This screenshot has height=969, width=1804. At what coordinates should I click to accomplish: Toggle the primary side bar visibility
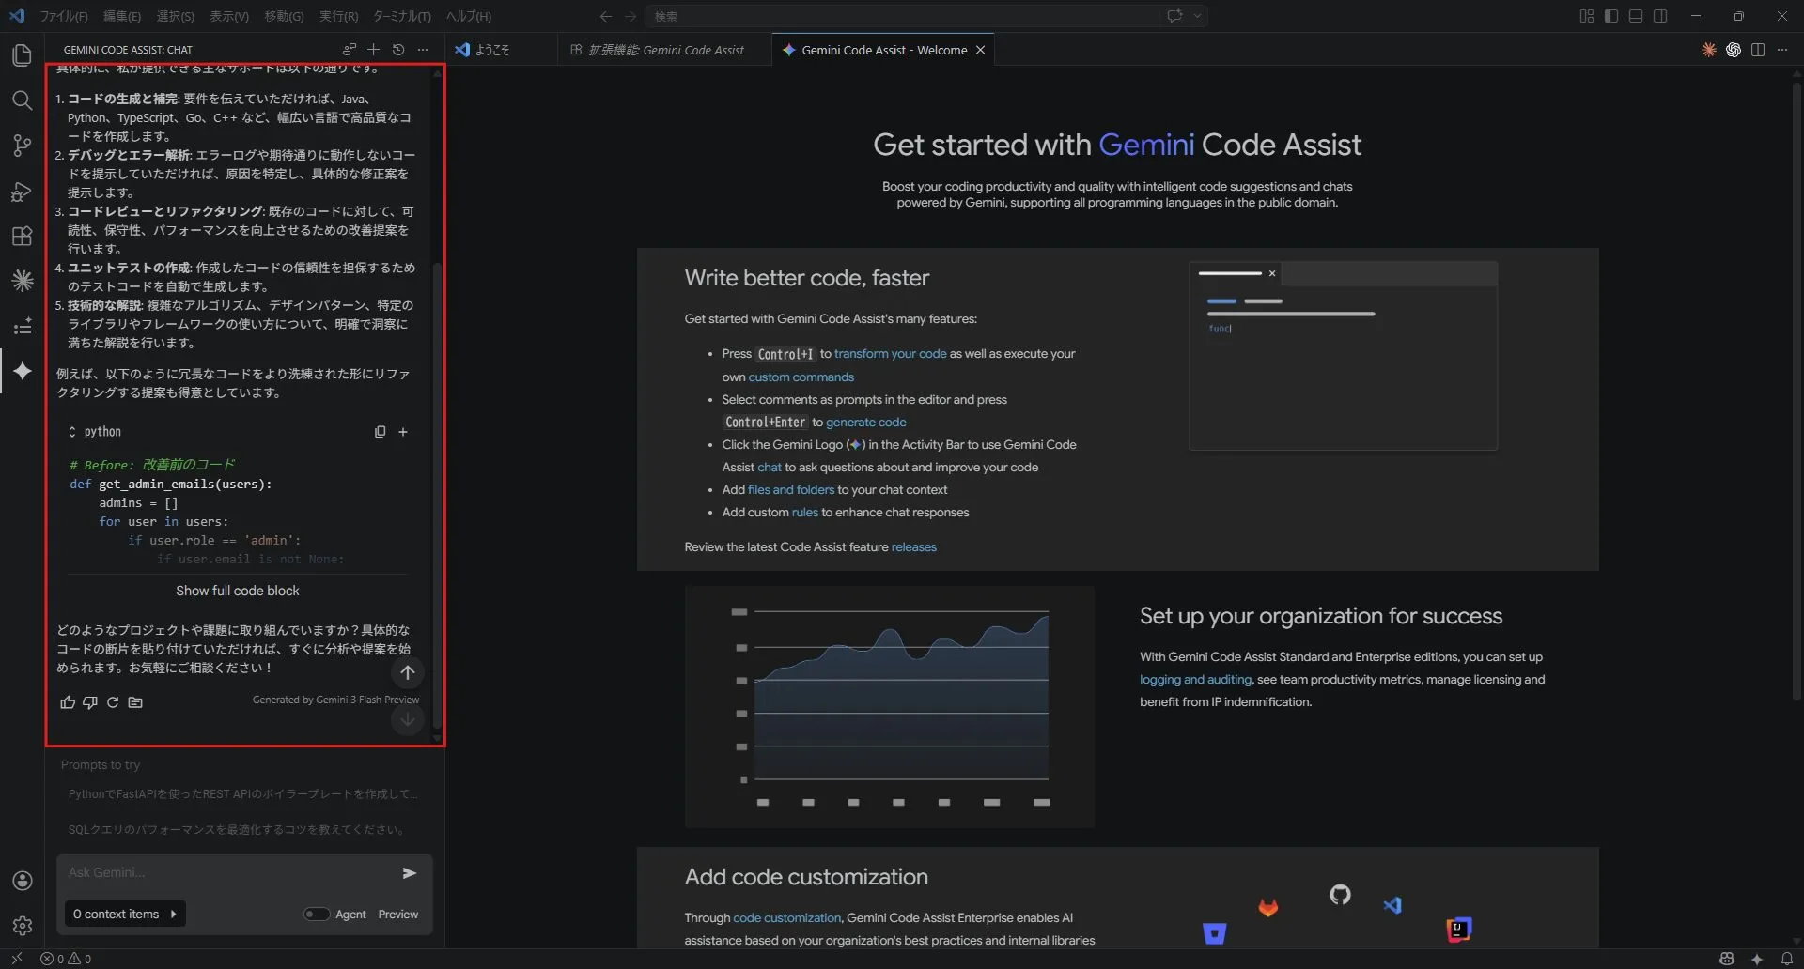1611,16
